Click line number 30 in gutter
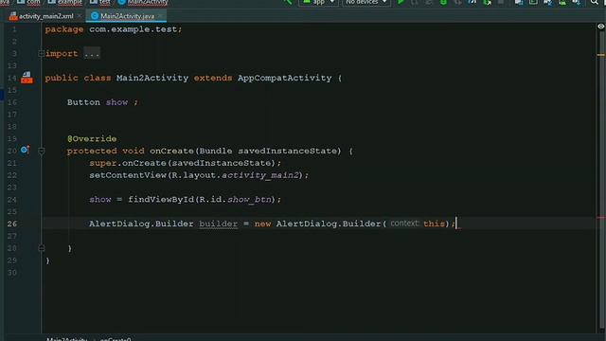Image resolution: width=606 pixels, height=341 pixels. pos(12,273)
